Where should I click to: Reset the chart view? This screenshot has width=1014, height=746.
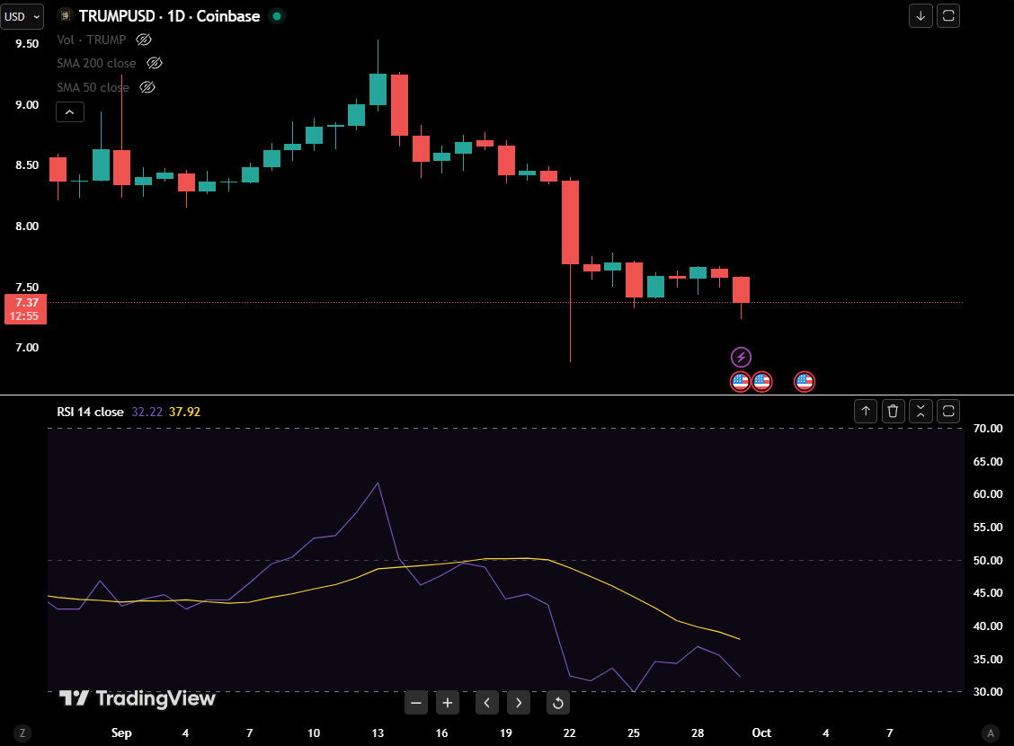tap(557, 703)
